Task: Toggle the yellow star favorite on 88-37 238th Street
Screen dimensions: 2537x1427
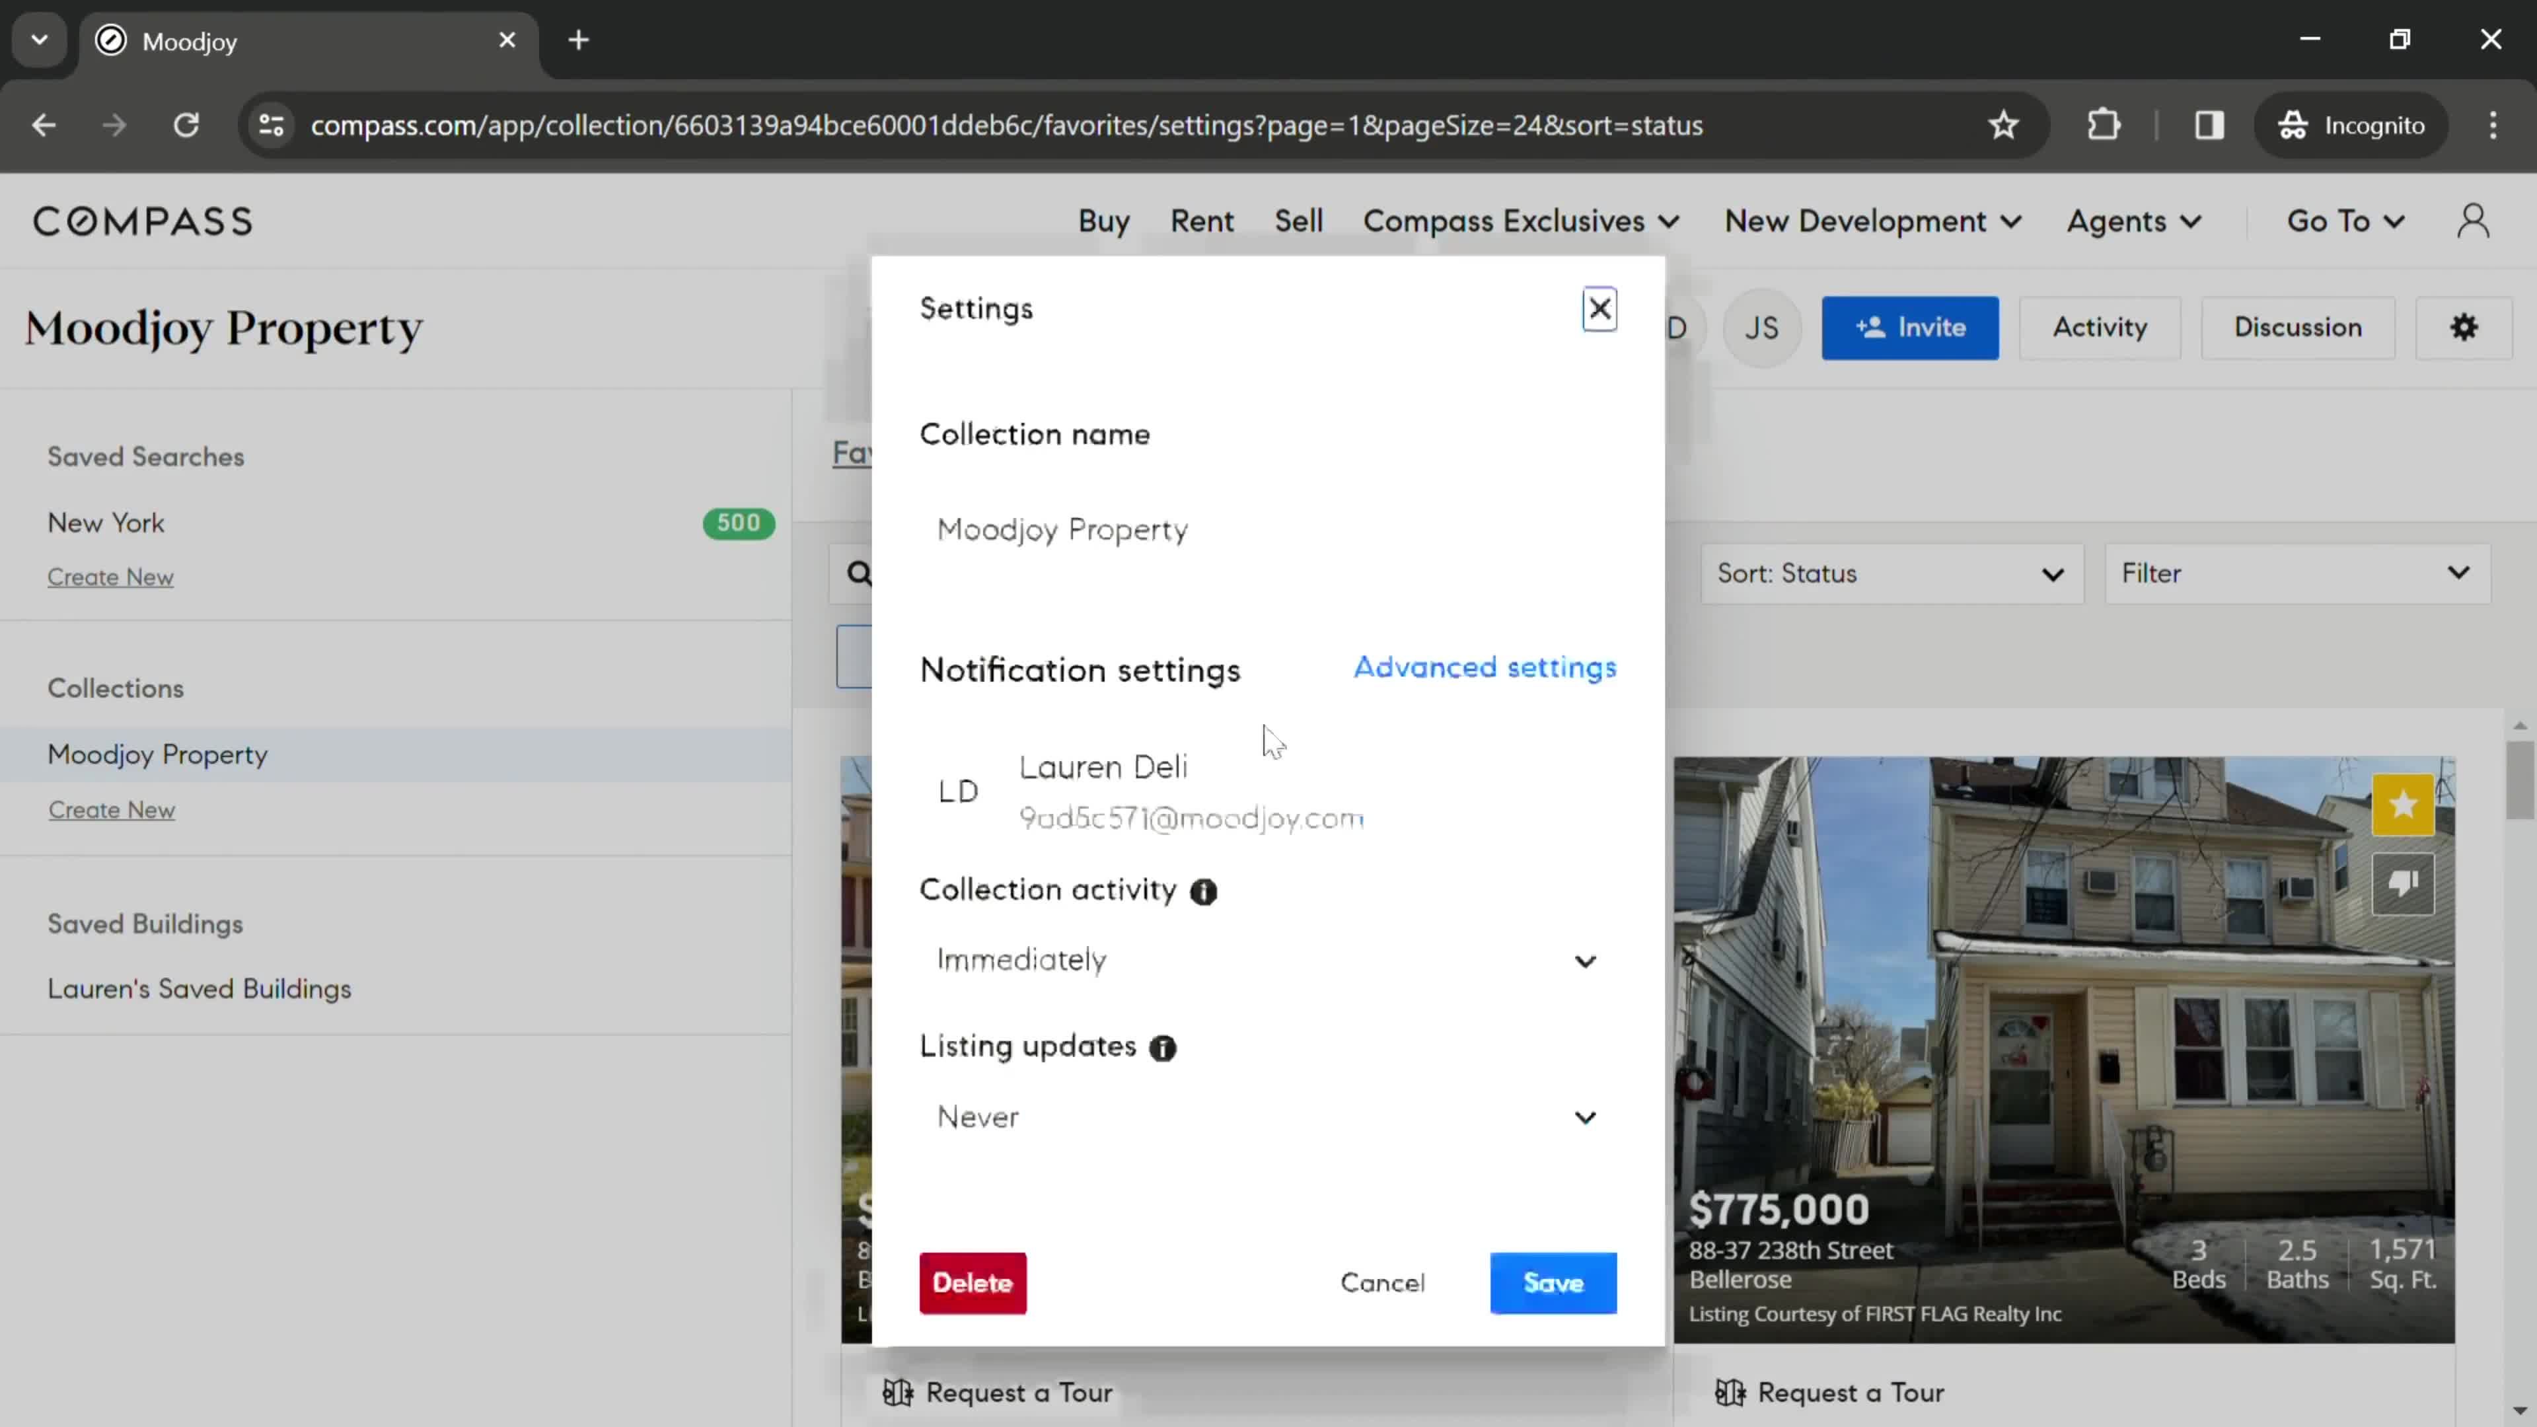Action: [x=2403, y=805]
